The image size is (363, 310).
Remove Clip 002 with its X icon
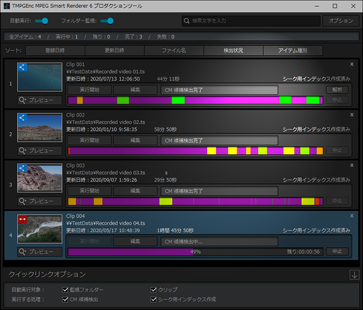[352, 114]
